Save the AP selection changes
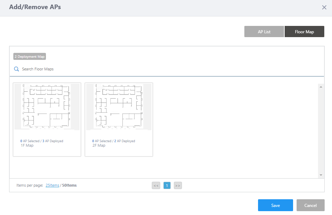 click(x=275, y=205)
